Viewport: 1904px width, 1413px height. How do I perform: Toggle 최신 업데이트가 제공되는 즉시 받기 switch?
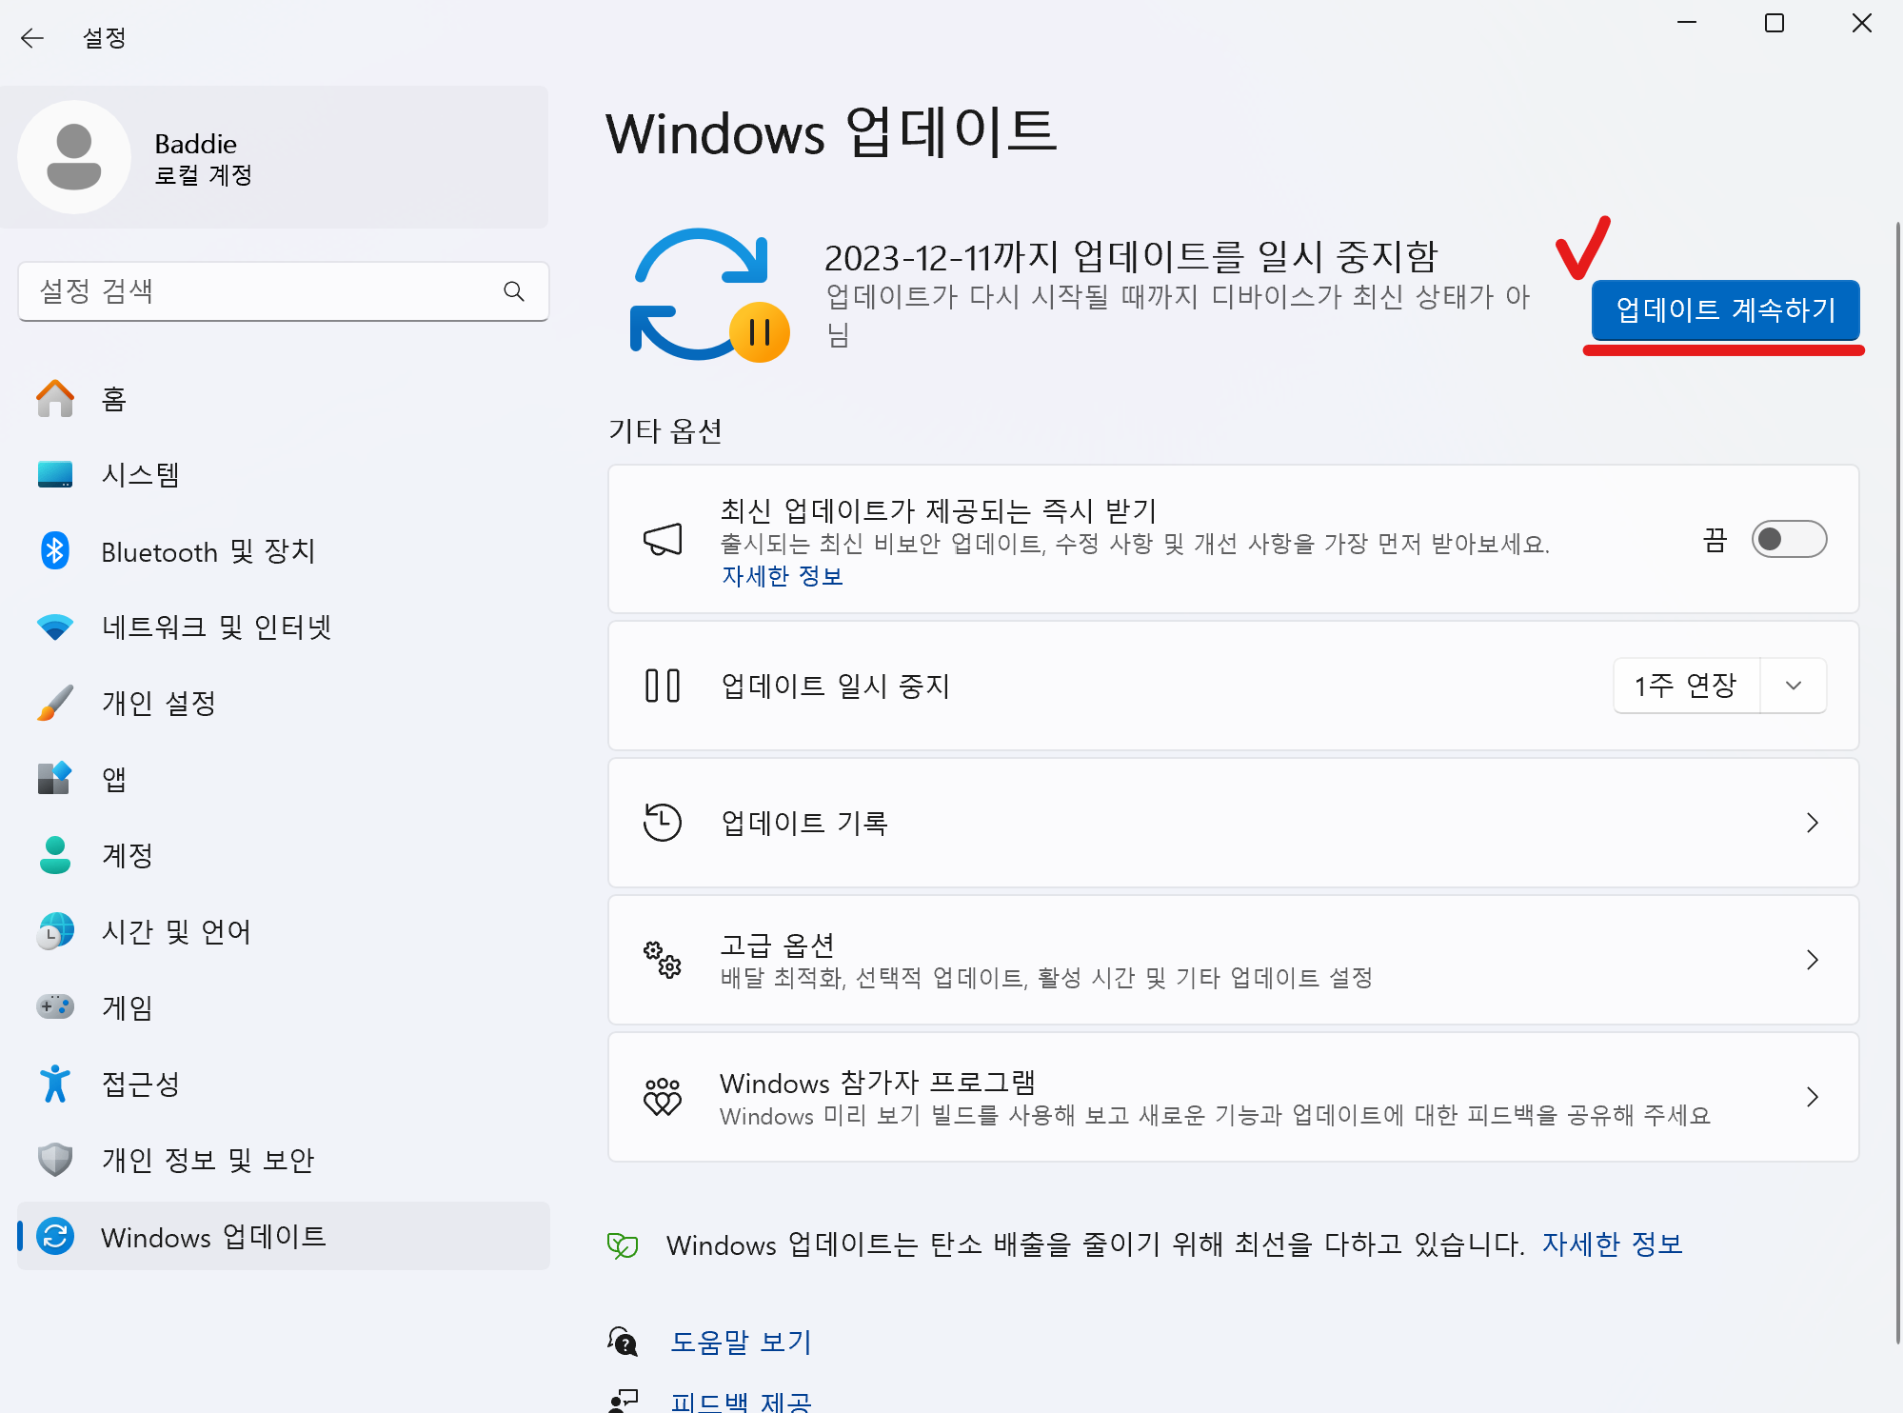(x=1788, y=540)
